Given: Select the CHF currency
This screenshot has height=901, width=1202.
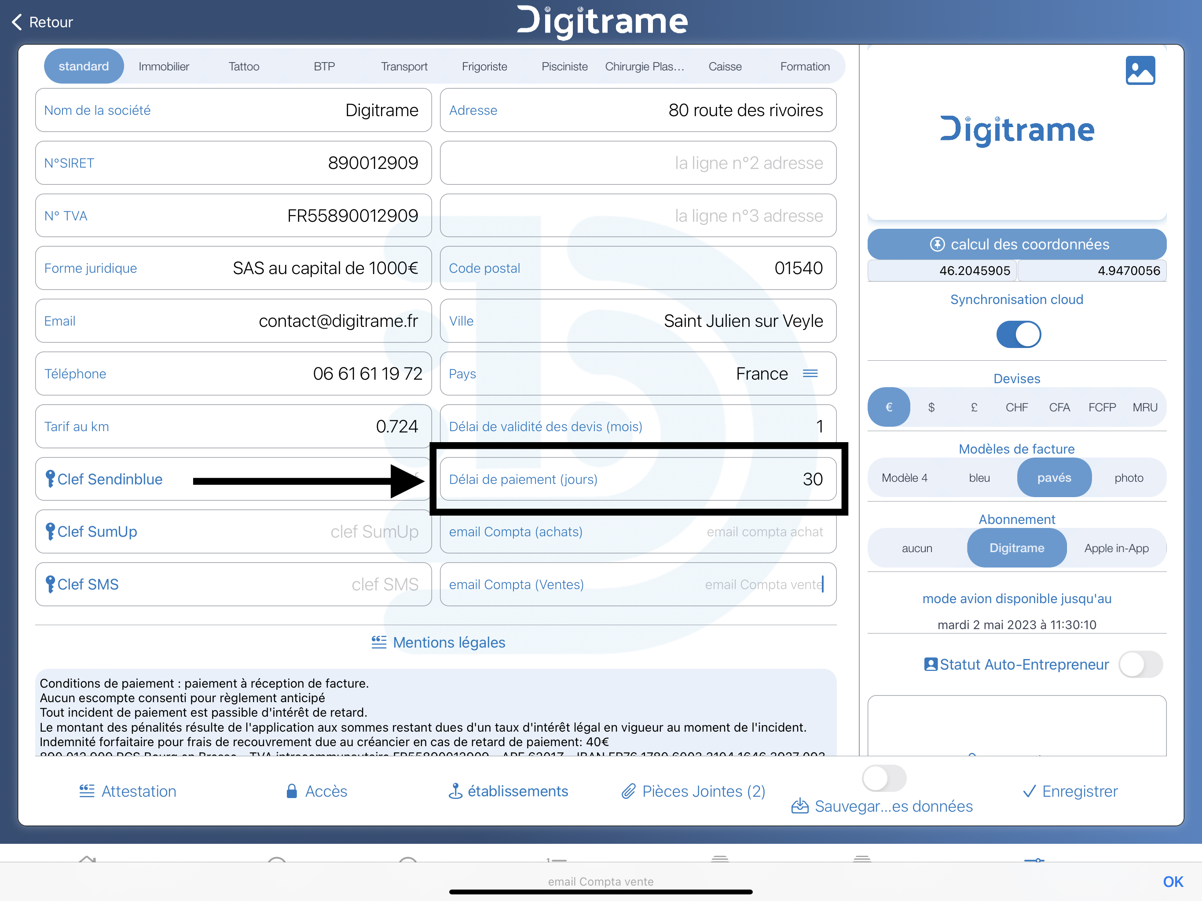Looking at the screenshot, I should (1017, 407).
